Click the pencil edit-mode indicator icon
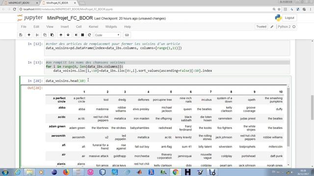The image size is (314, 176). click(x=272, y=26)
